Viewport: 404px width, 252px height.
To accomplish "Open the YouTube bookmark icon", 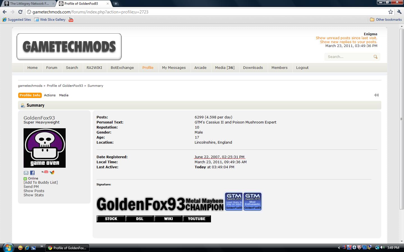I will pos(71,20).
